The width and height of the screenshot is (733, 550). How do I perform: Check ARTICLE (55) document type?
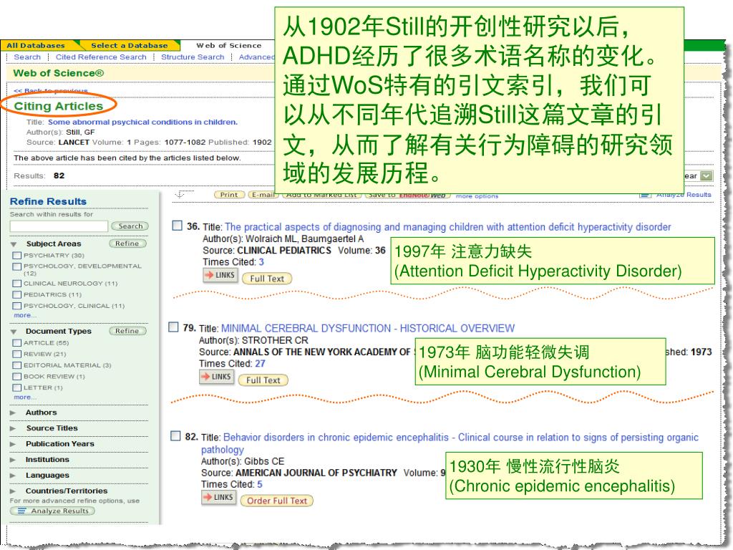(17, 343)
